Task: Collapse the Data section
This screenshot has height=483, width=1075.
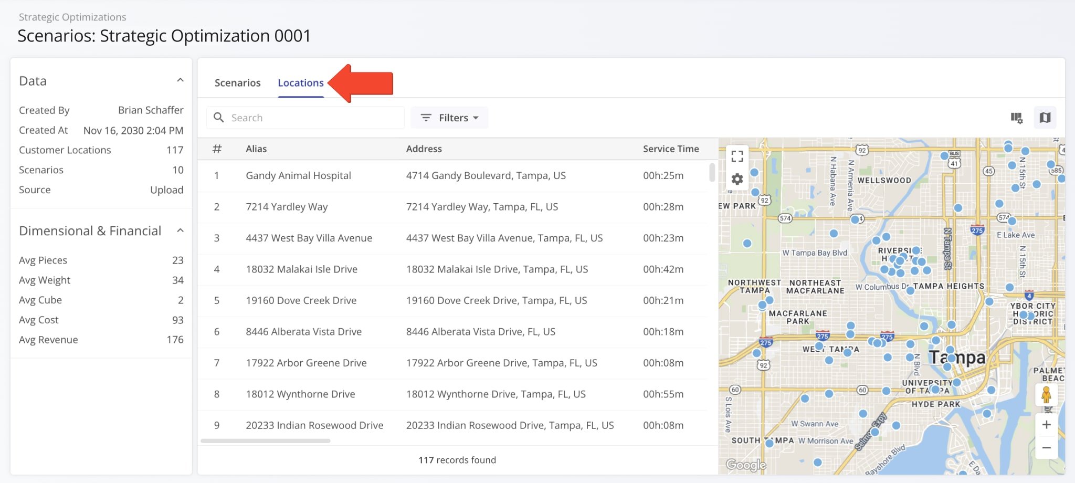Action: 180,80
